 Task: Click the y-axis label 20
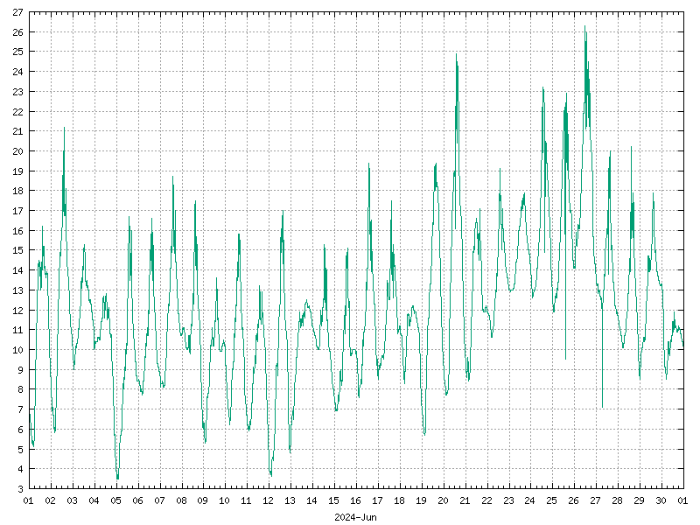tap(17, 151)
